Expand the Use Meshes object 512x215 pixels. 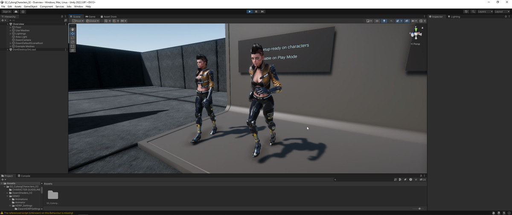click(11, 31)
